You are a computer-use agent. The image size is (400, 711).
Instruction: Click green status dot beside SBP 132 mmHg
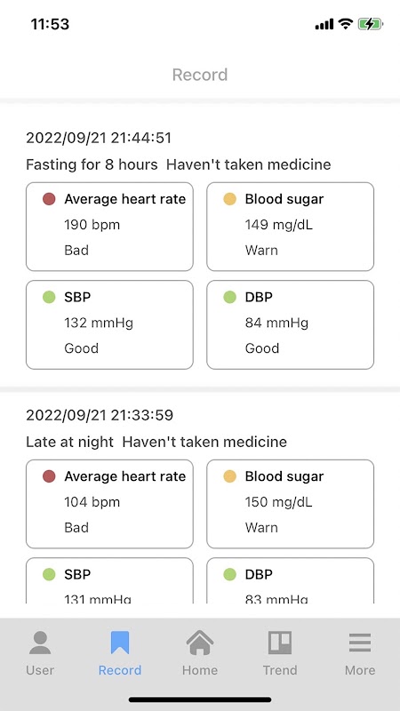[x=49, y=298]
